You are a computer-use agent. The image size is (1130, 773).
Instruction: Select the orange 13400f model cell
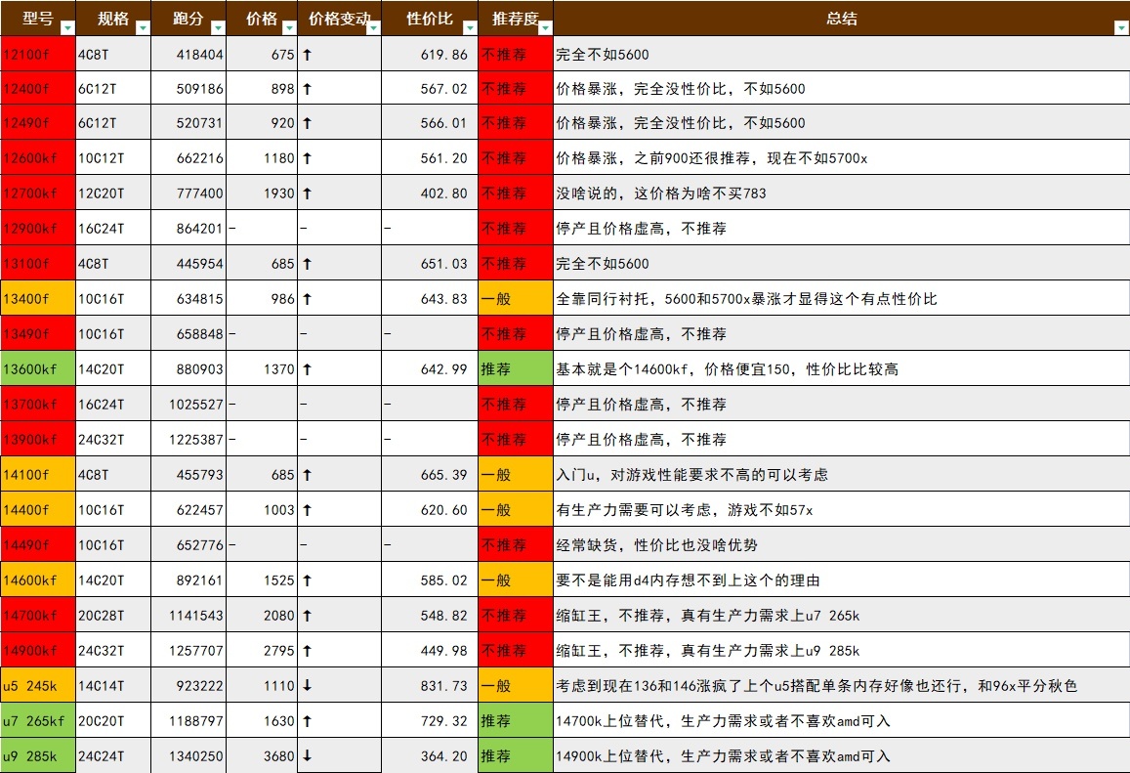[x=38, y=299]
